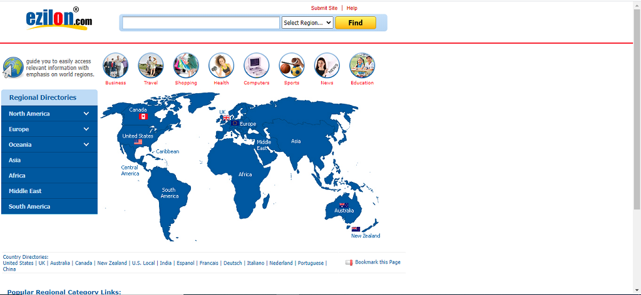The image size is (641, 295).
Task: Expand North America directory chevron
Action: pyautogui.click(x=86, y=114)
